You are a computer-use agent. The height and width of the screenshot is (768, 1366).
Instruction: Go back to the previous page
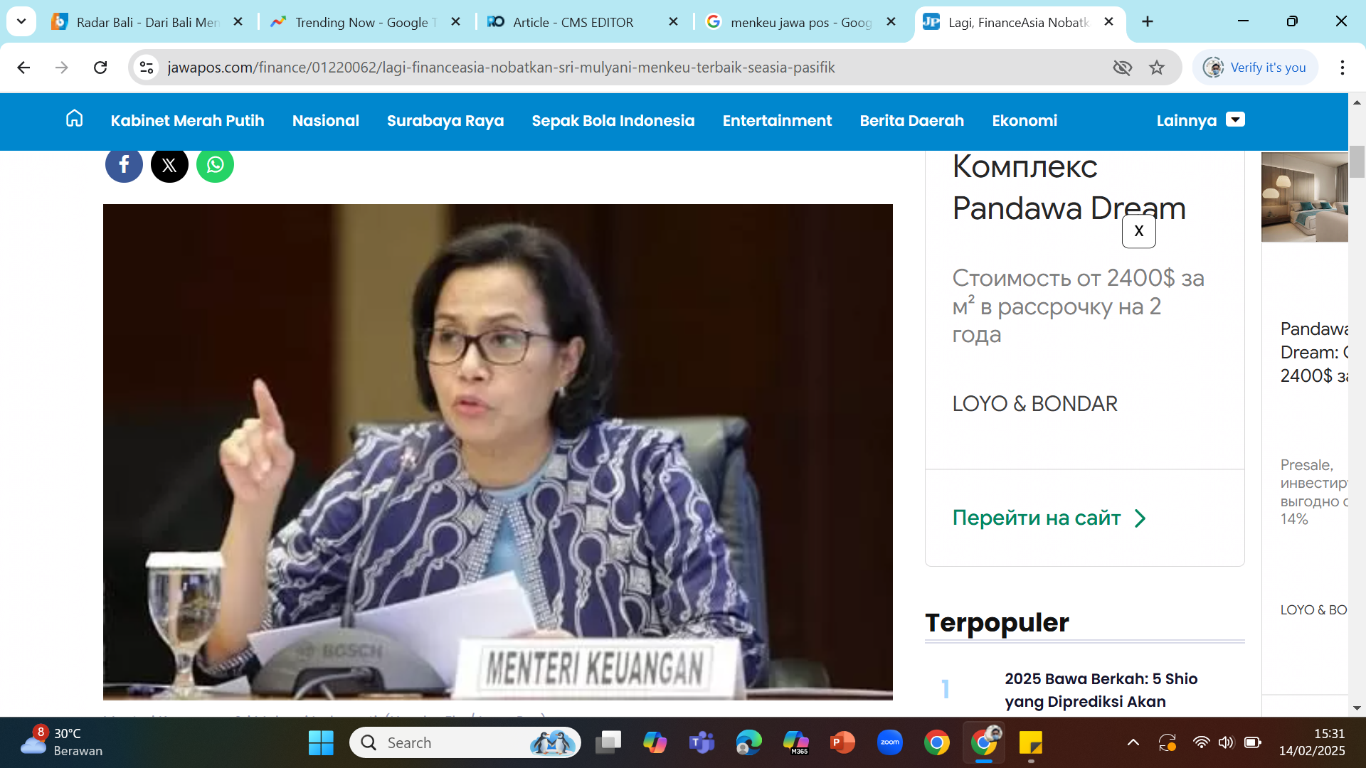(23, 68)
